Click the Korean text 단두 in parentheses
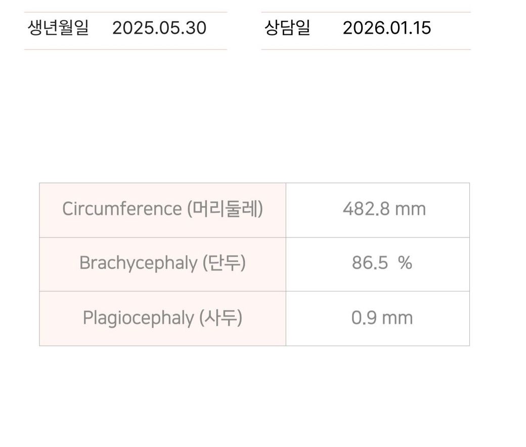This screenshot has height=447, width=526. [x=224, y=263]
